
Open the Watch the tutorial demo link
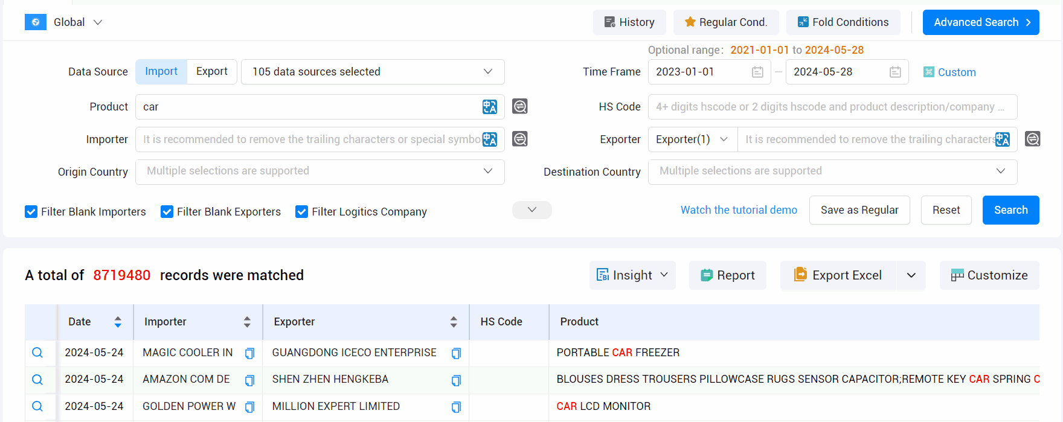click(738, 210)
